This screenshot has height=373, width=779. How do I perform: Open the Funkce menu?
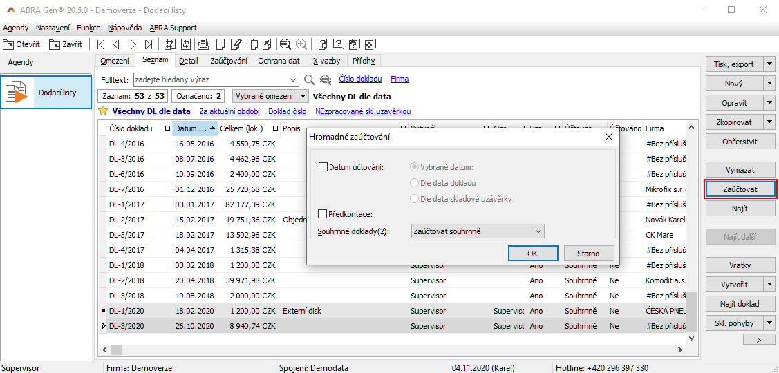pos(88,28)
